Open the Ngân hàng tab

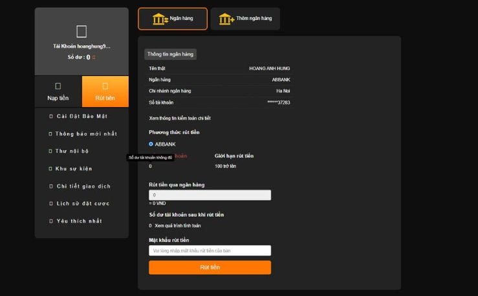(173, 19)
